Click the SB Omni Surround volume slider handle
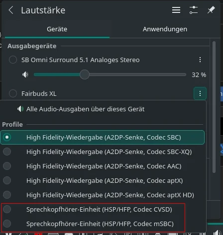Image resolution: width=223 pixels, height=235 pixels. [x=85, y=75]
